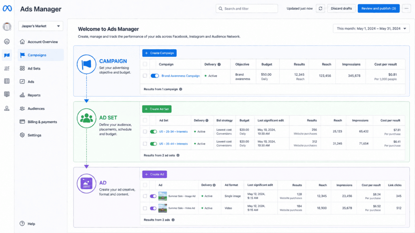This screenshot has height=233, width=415.
Task: Click the large Campaign flag circle icon
Action: (x=86, y=64)
